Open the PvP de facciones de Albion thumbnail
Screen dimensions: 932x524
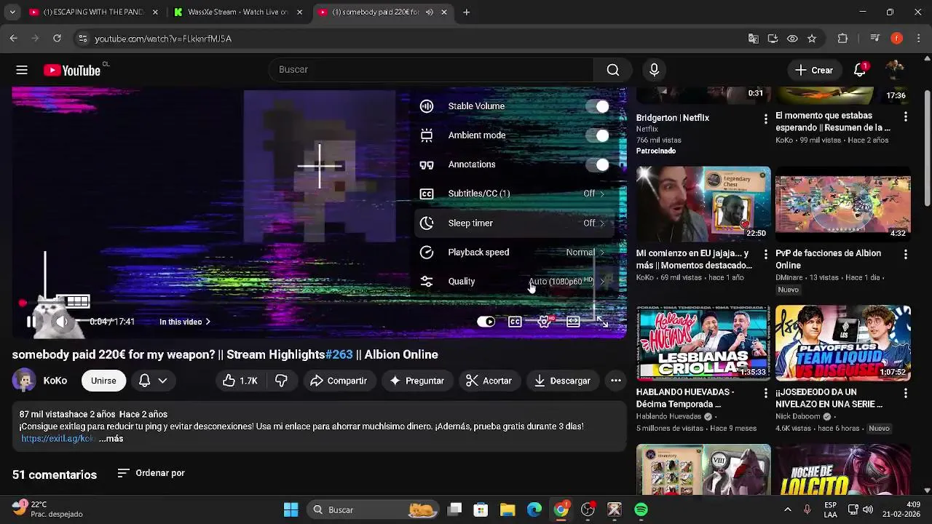pyautogui.click(x=843, y=205)
